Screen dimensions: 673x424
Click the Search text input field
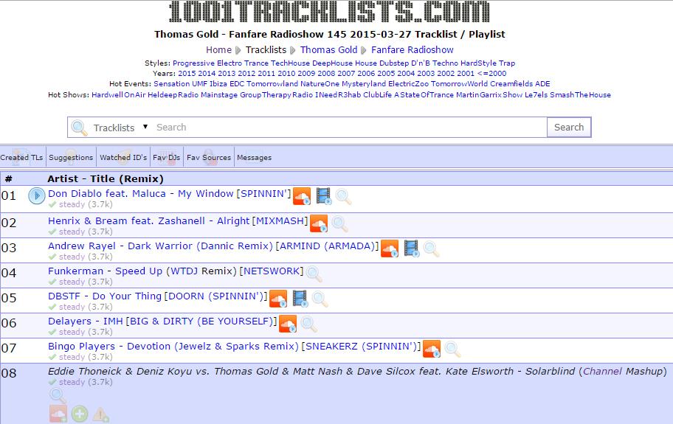tap(350, 128)
